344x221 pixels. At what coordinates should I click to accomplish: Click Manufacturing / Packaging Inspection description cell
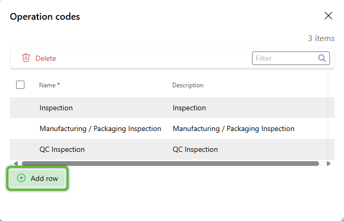pyautogui.click(x=233, y=128)
